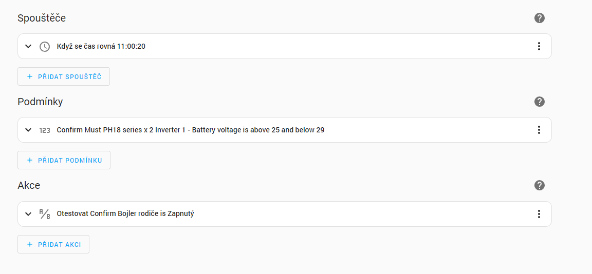This screenshot has width=592, height=274.
Task: Open help for the Spouštěče section
Action: (x=539, y=18)
